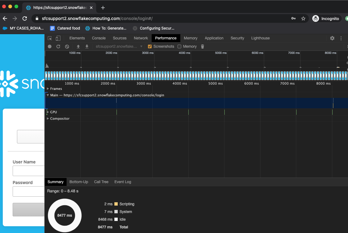
Task: Open DevTools settings with the gear icon
Action: 332,38
